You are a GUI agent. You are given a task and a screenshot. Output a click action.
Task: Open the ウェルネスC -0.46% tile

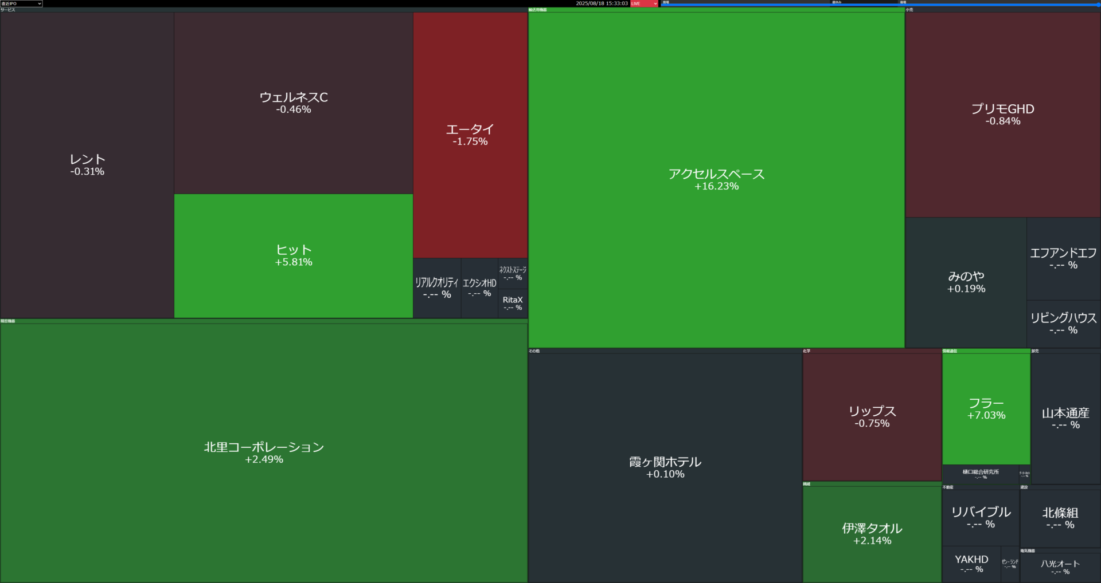coord(294,103)
